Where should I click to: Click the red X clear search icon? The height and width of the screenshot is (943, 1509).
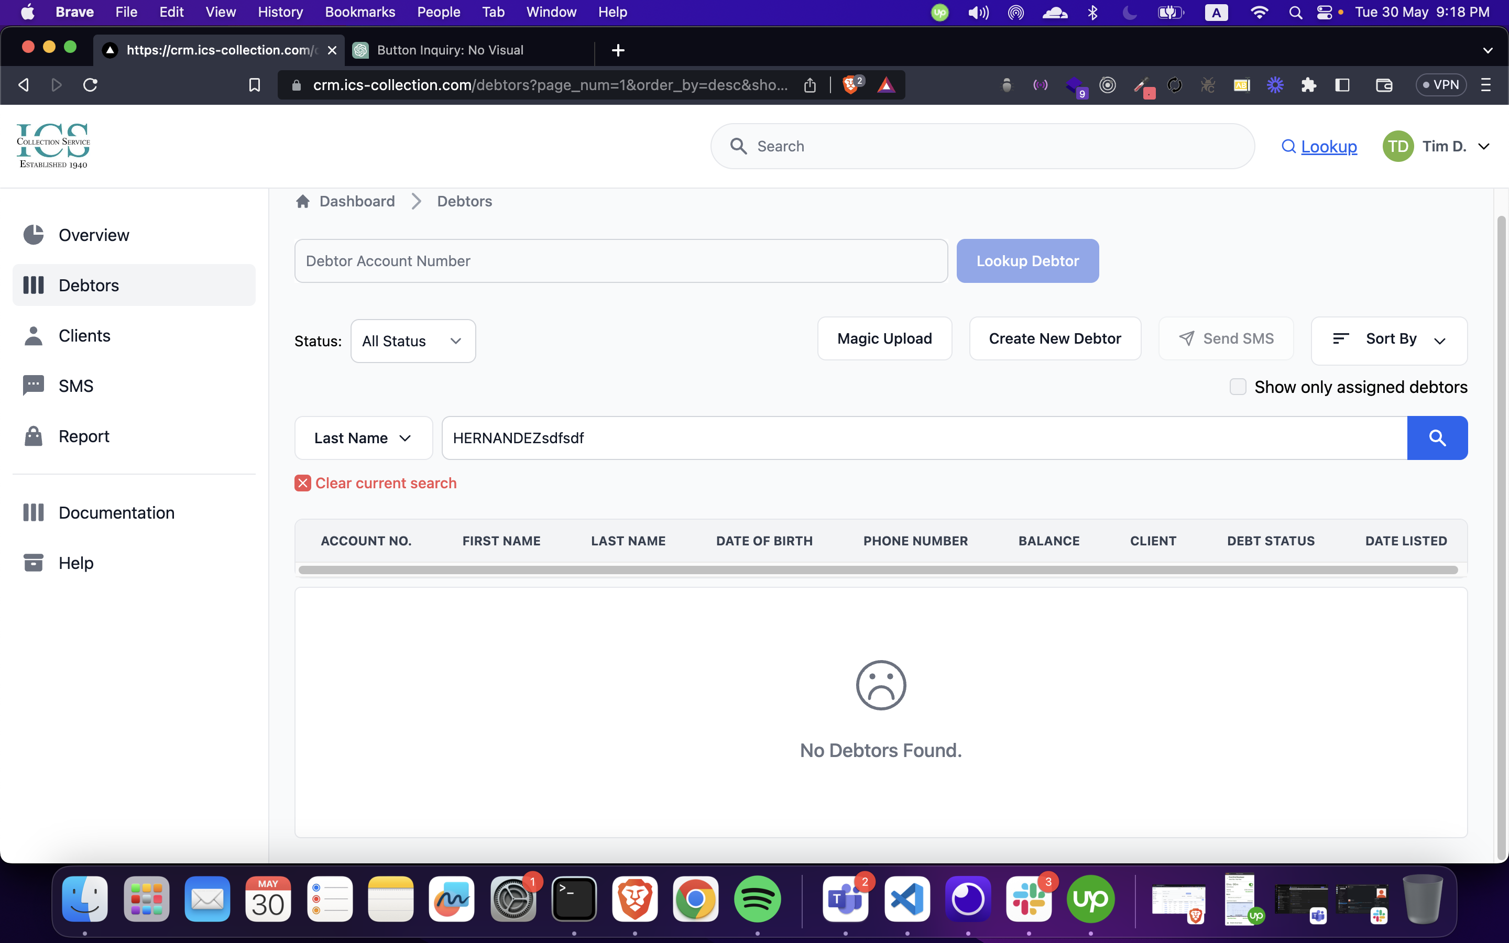pyautogui.click(x=302, y=484)
